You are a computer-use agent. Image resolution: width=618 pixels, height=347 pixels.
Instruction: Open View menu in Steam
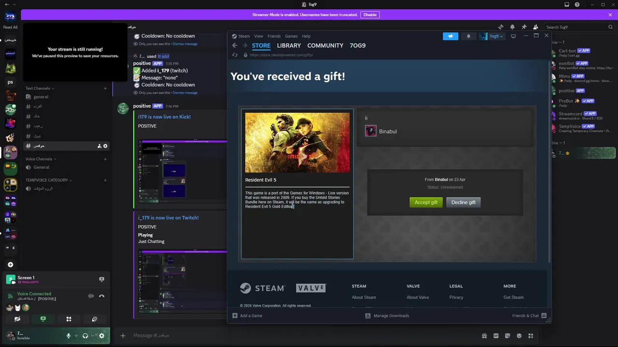coord(259,36)
